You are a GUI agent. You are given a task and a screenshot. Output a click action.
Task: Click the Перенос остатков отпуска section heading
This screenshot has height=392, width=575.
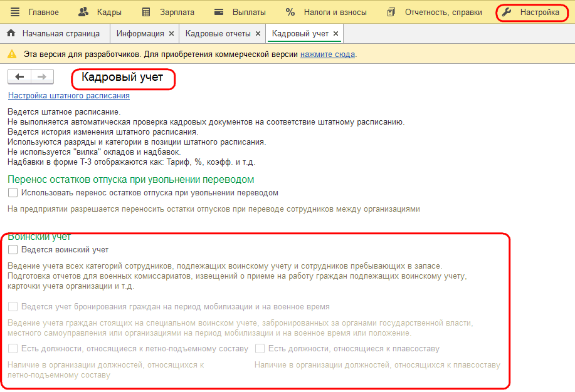131,180
